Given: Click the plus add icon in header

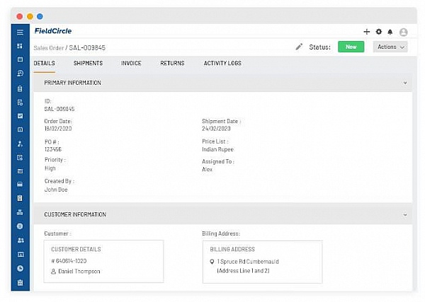Looking at the screenshot, I should pyautogui.click(x=366, y=32).
